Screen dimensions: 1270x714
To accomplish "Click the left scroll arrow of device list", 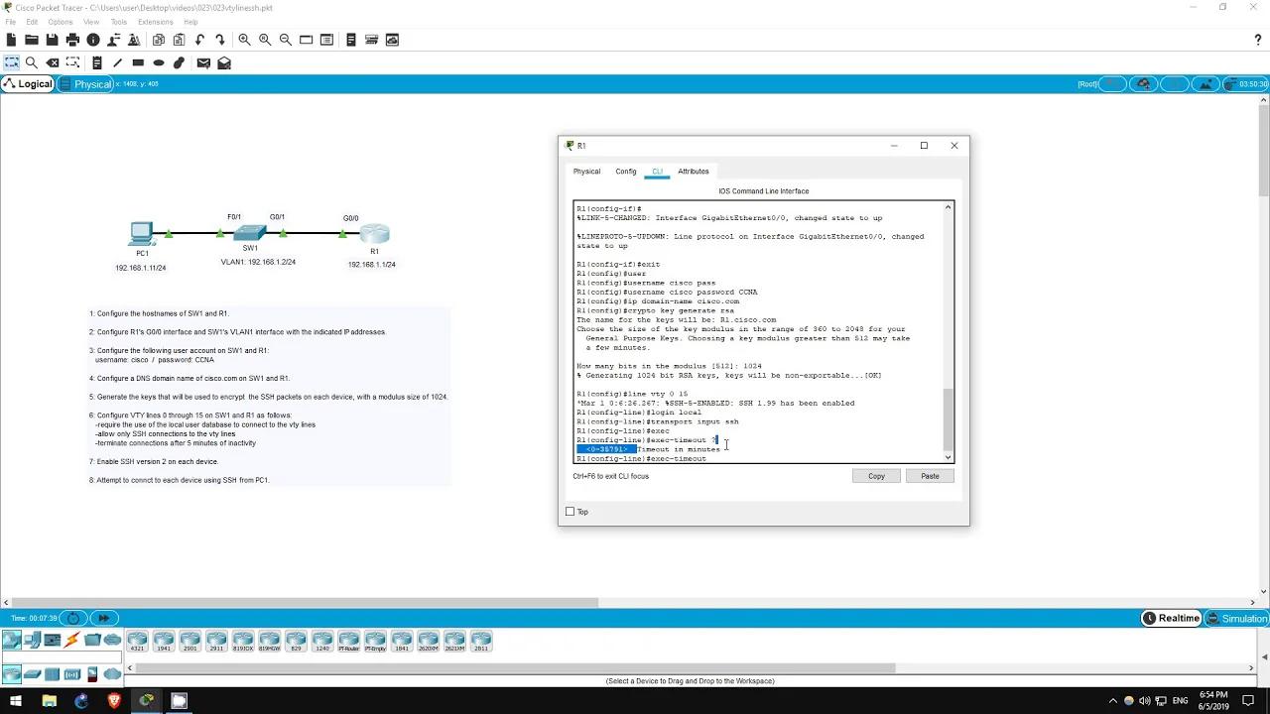I will pos(129,668).
